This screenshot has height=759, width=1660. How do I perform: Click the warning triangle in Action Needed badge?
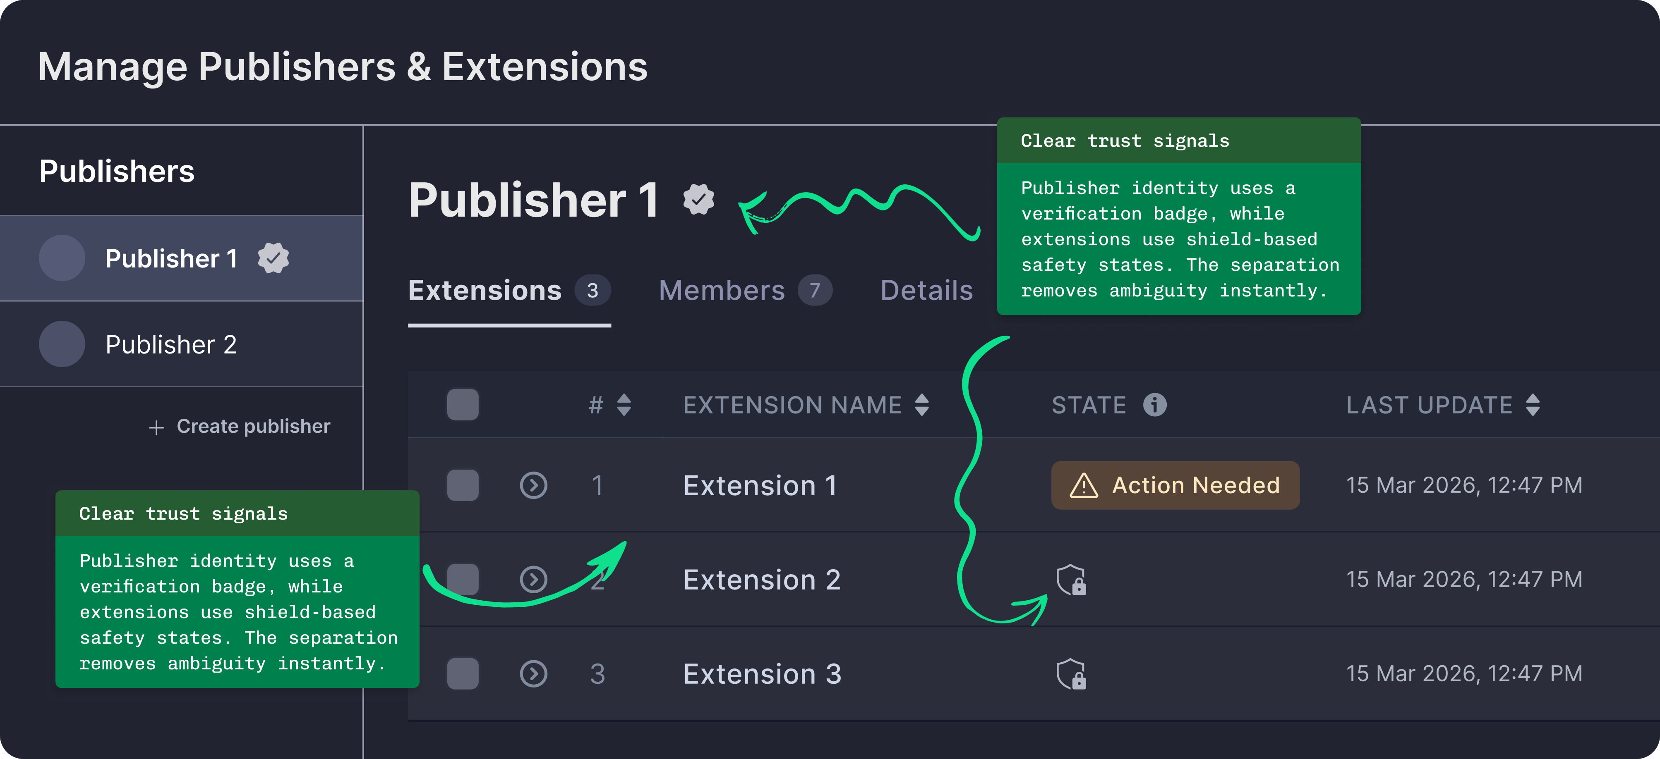(1083, 485)
